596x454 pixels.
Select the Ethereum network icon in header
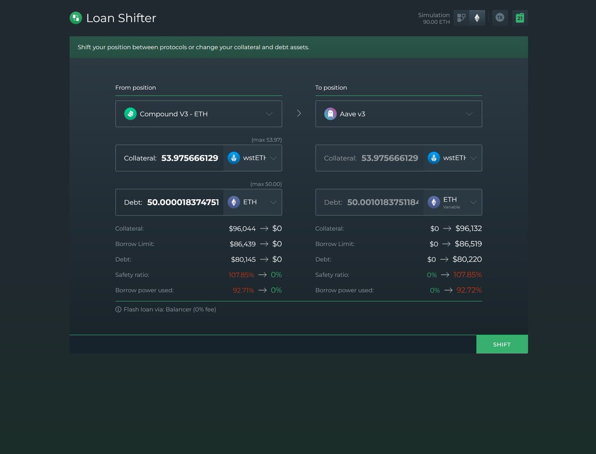tap(477, 18)
